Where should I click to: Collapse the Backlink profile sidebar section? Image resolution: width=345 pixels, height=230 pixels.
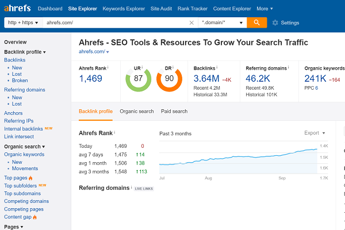[25, 52]
